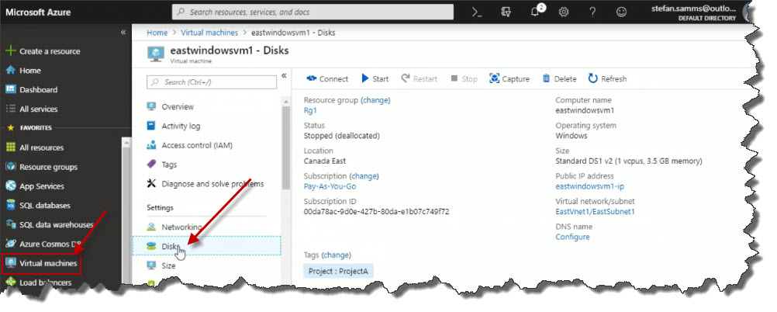777x312 pixels.
Task: Click Home breadcrumb link
Action: pos(157,33)
